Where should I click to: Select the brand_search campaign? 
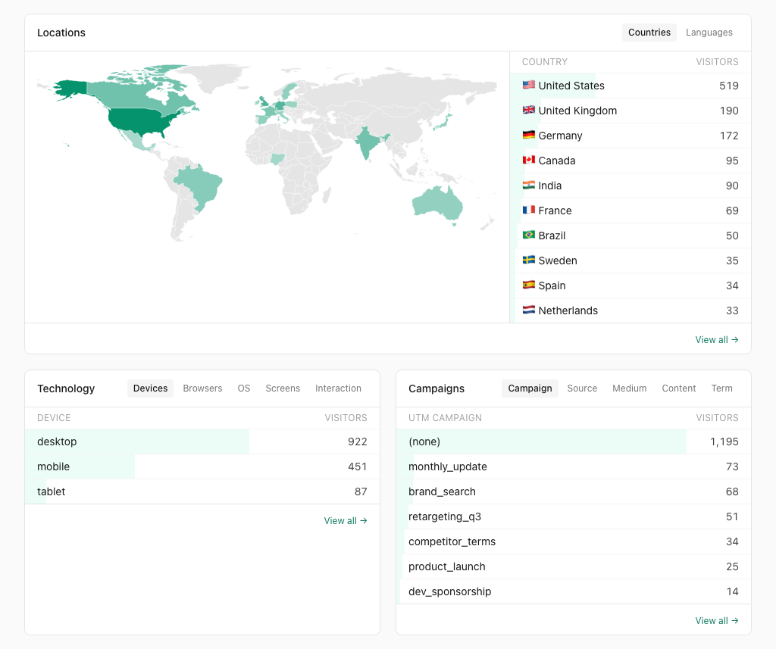[574, 491]
